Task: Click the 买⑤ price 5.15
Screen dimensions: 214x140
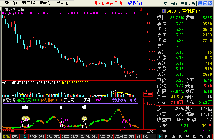Action: (x=180, y=74)
